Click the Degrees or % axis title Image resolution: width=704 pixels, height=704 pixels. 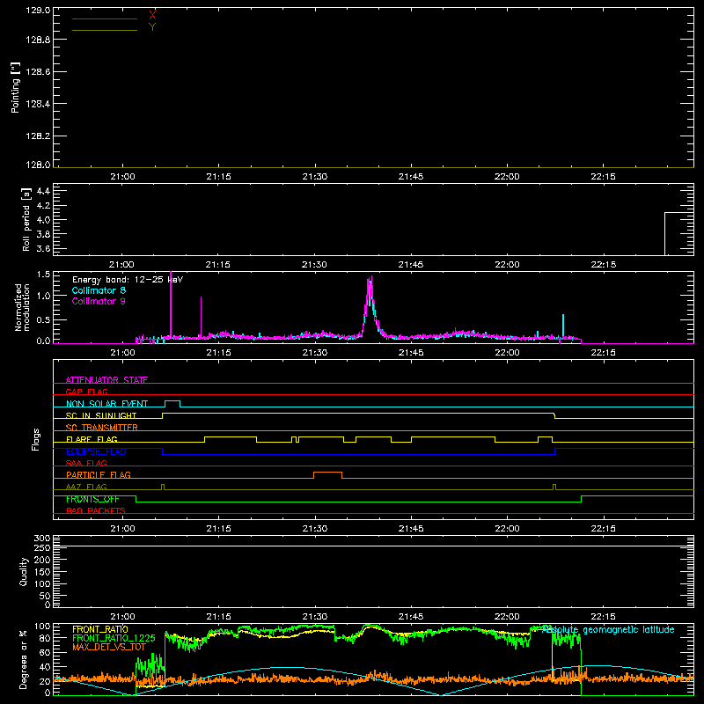coord(24,659)
